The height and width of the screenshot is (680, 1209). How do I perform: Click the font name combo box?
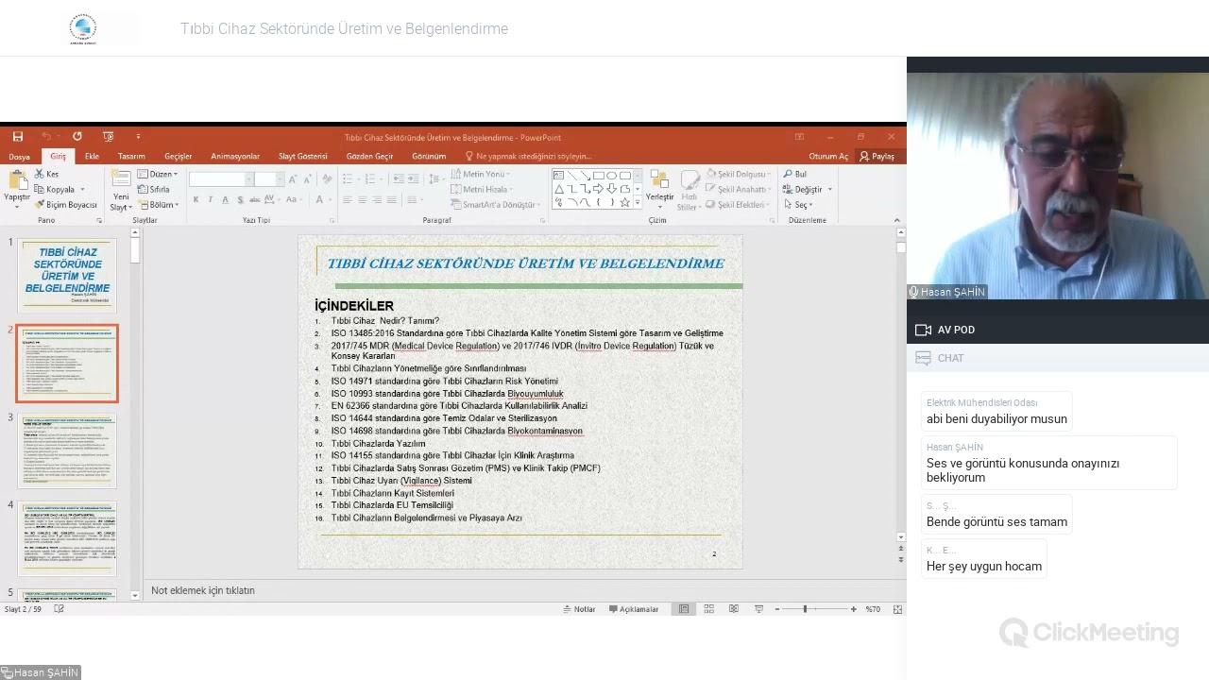(221, 179)
